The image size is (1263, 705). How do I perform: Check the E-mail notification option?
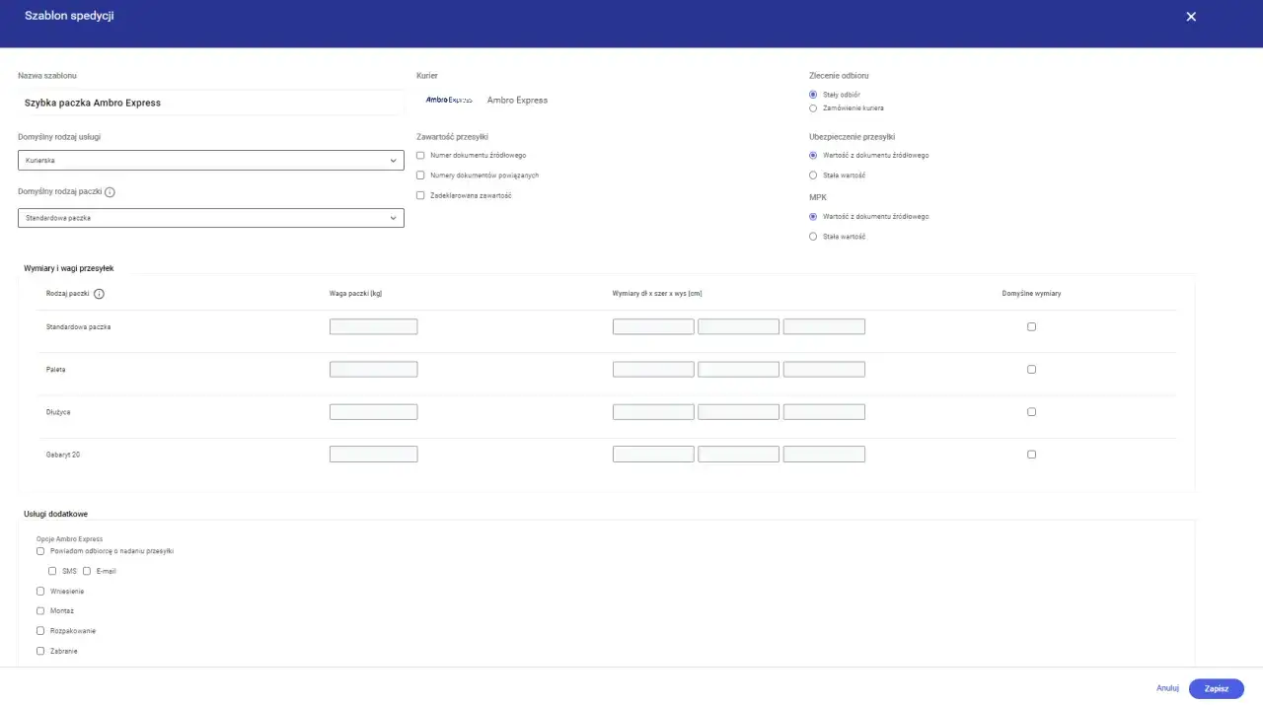(x=87, y=571)
